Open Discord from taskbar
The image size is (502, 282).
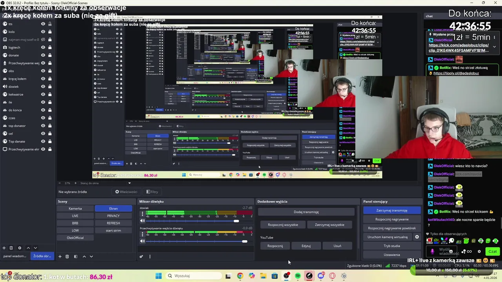click(321, 276)
